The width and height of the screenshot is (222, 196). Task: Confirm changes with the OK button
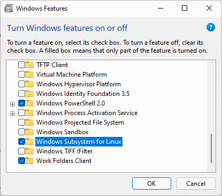click(151, 184)
